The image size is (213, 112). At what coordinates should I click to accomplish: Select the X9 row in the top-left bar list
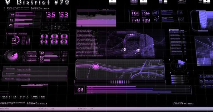(x=25, y=15)
